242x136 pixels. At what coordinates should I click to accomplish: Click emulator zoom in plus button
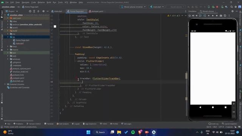(234, 104)
